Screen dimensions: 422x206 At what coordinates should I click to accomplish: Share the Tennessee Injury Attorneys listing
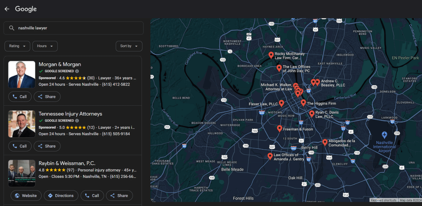(47, 146)
